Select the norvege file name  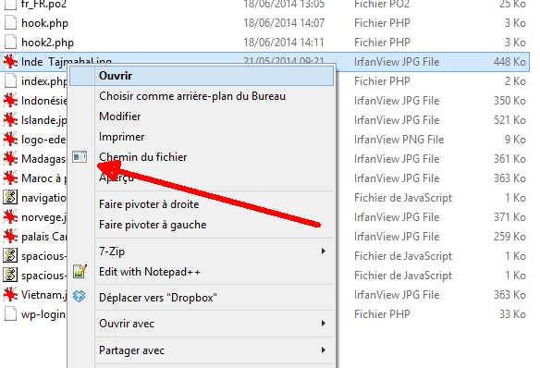(43, 217)
